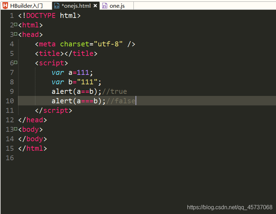Screen dimensions: 276x214
Task: Click the "utf-8" string value
Action: point(108,44)
